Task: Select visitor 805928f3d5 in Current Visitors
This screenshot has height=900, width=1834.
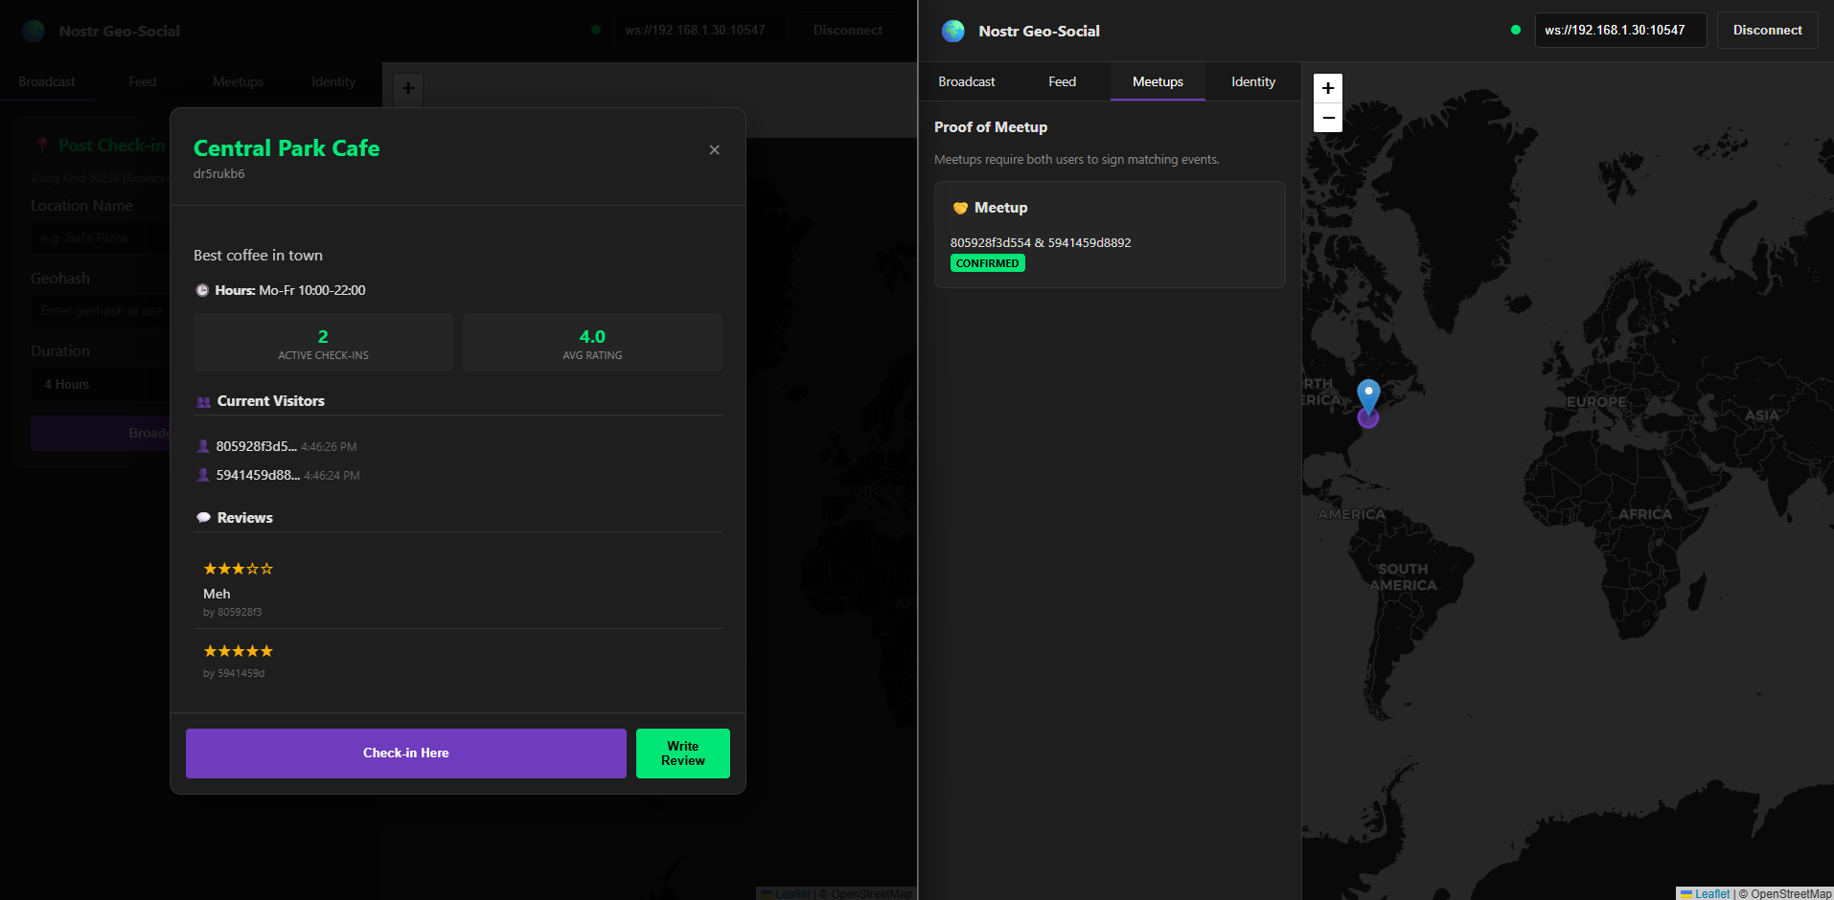Action: [256, 446]
